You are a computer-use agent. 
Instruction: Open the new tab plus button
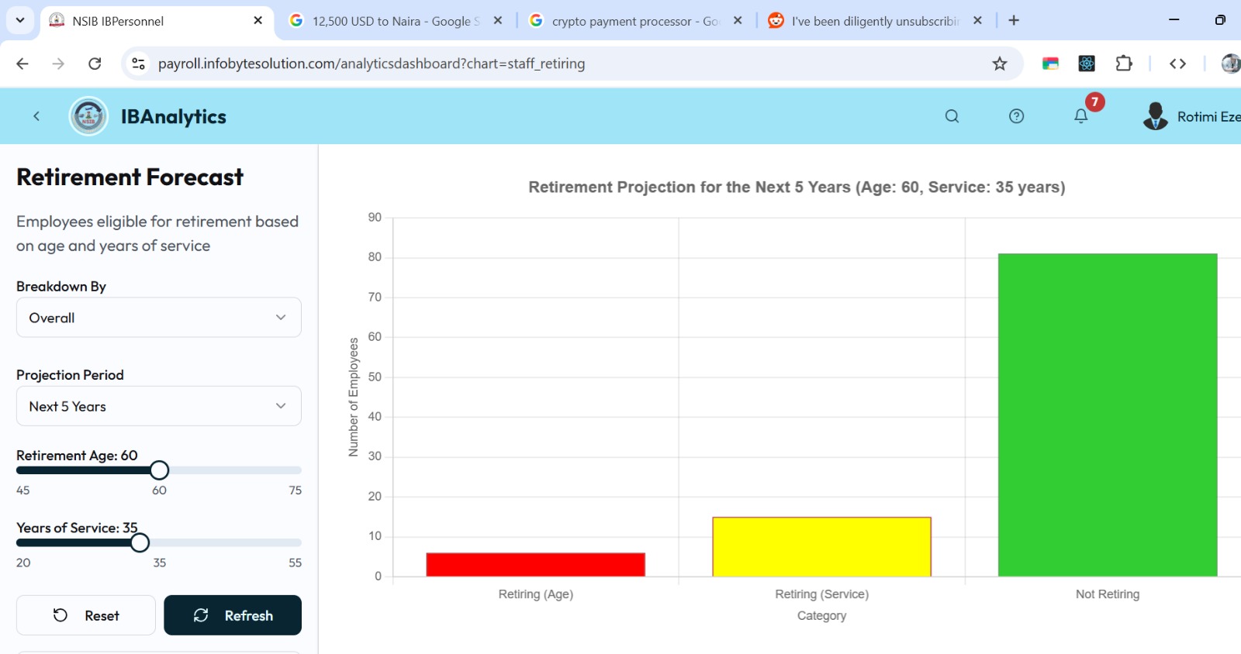(1014, 21)
